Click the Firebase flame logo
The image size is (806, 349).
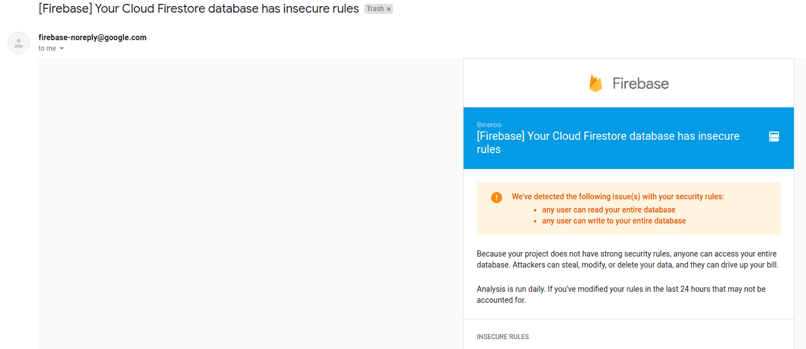point(595,84)
